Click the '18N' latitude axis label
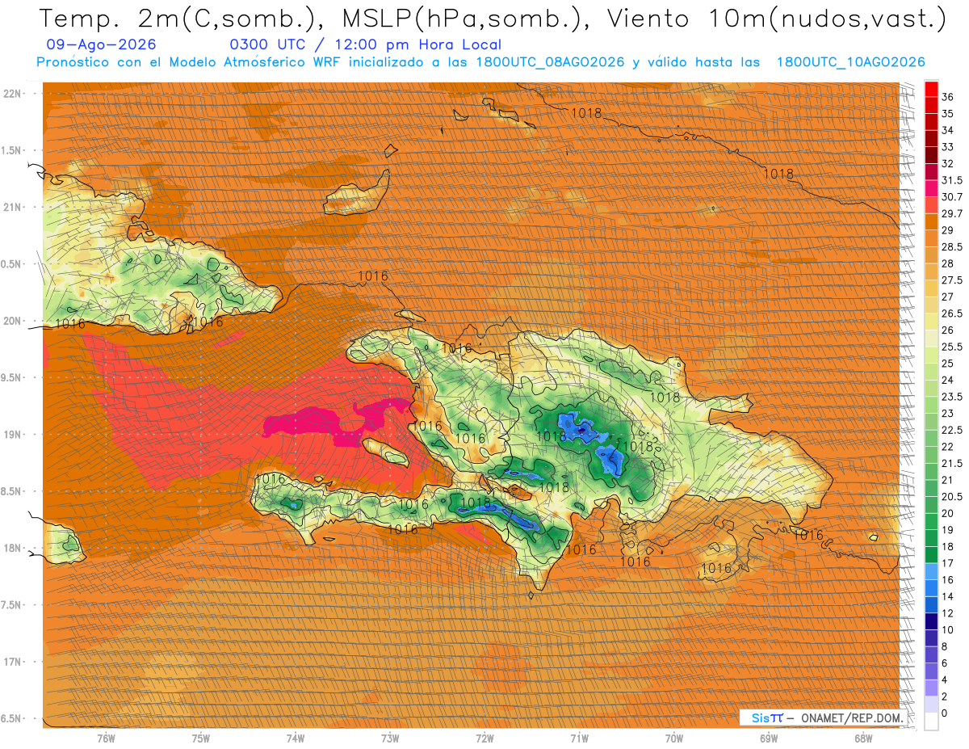Screen dimensions: 969x749 12,548
